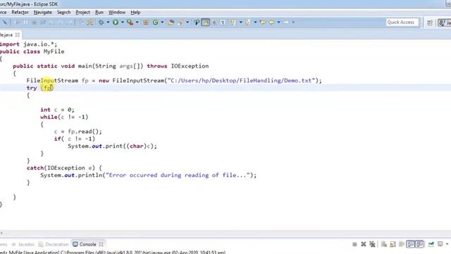
Task: Open the Run menu
Action: [x=99, y=13]
